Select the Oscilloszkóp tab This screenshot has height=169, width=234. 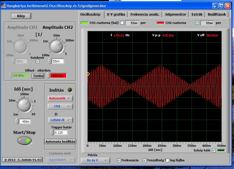(90, 15)
